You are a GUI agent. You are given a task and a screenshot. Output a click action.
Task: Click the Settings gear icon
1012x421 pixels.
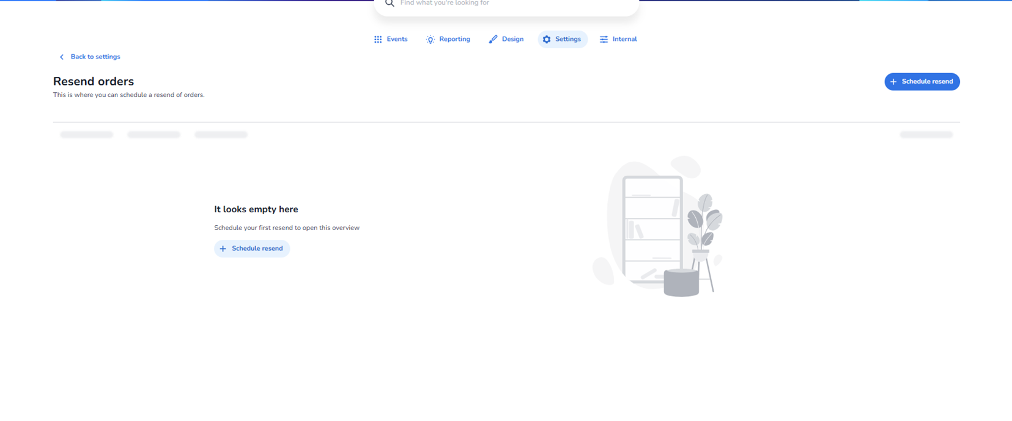coord(547,40)
